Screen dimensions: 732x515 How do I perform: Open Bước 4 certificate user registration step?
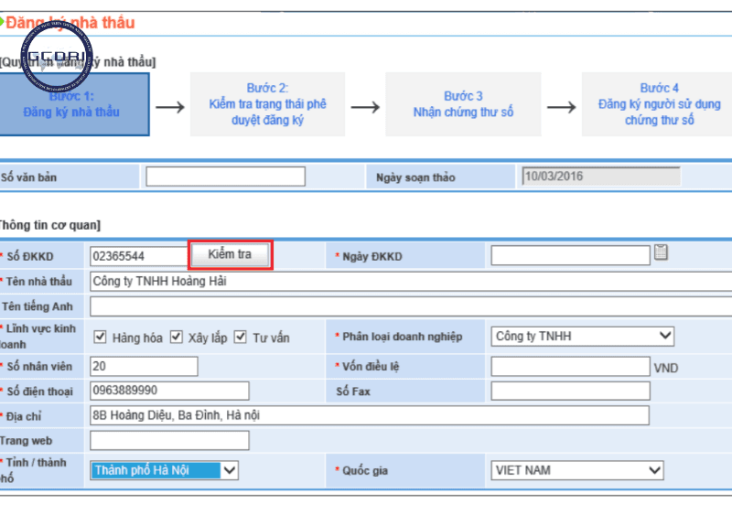(659, 104)
